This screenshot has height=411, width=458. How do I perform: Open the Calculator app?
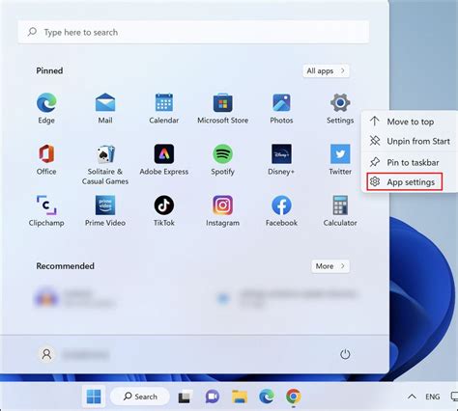[x=340, y=211]
